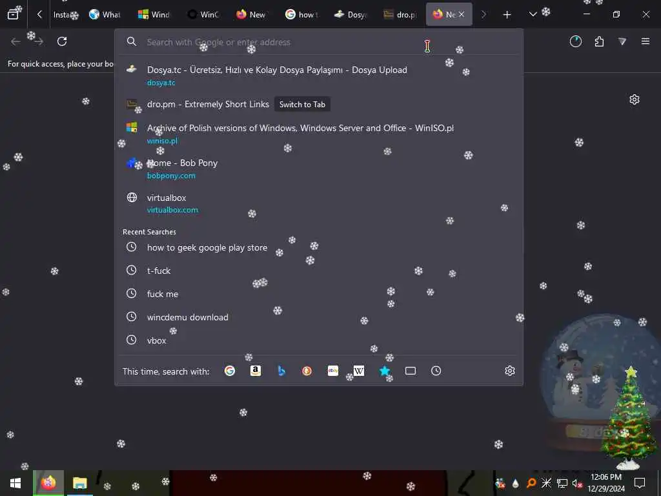Click the Firefox taskbar icon
The width and height of the screenshot is (661, 496).
pos(48,483)
